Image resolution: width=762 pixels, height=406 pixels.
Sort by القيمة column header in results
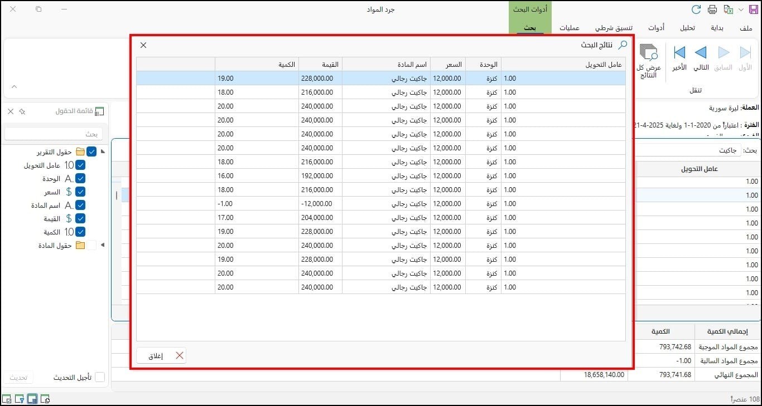click(320, 64)
